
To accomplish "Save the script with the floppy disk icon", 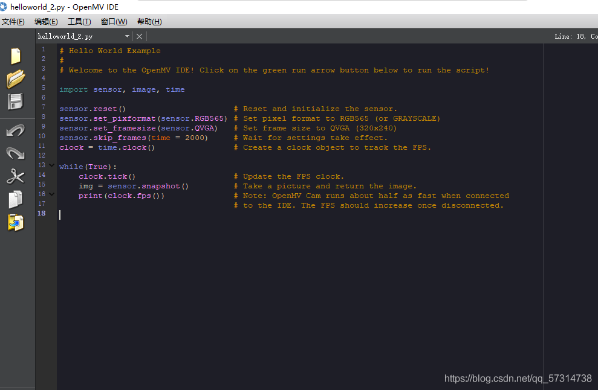I will point(16,101).
